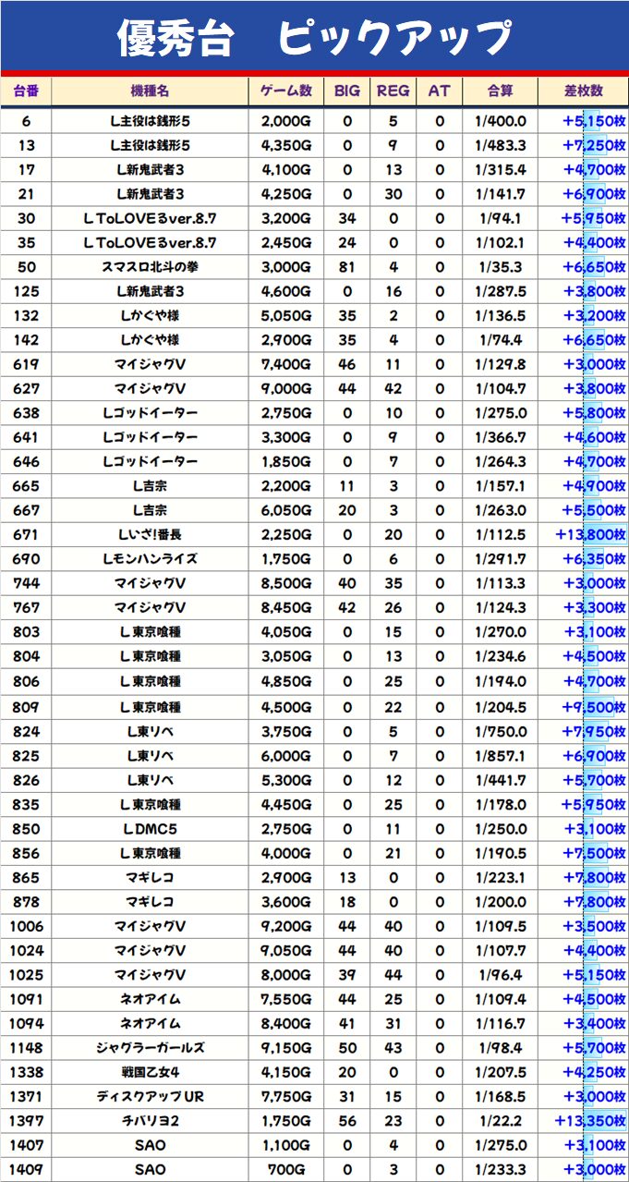
Task: Click the REG column header
Action: (393, 91)
